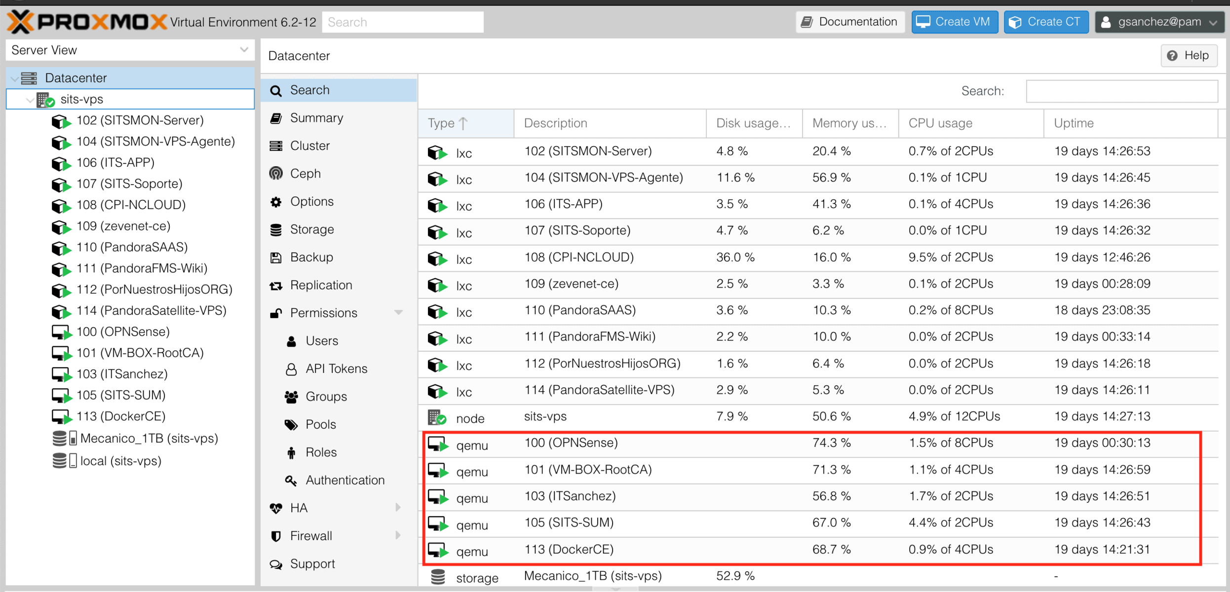Expand the HA submenu arrow
The height and width of the screenshot is (592, 1230).
pos(398,508)
